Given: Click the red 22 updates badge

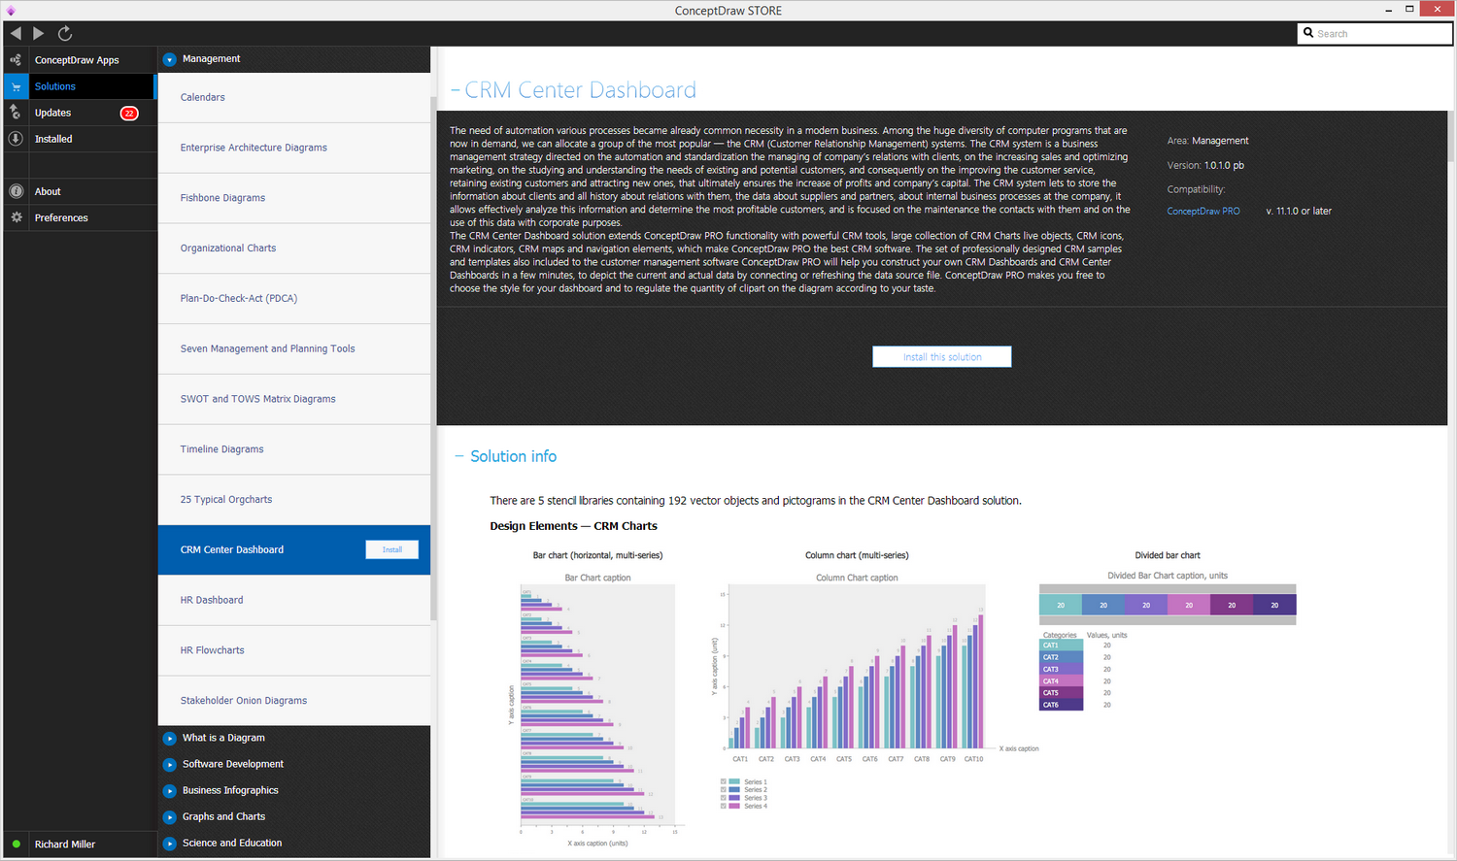Looking at the screenshot, I should click(129, 113).
